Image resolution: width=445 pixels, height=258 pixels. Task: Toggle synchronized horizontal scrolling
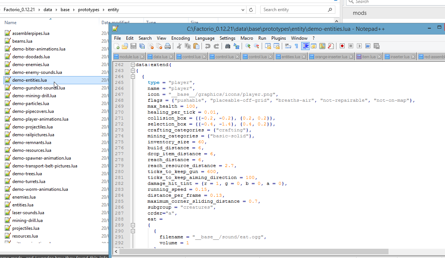pyautogui.click(x=277, y=46)
